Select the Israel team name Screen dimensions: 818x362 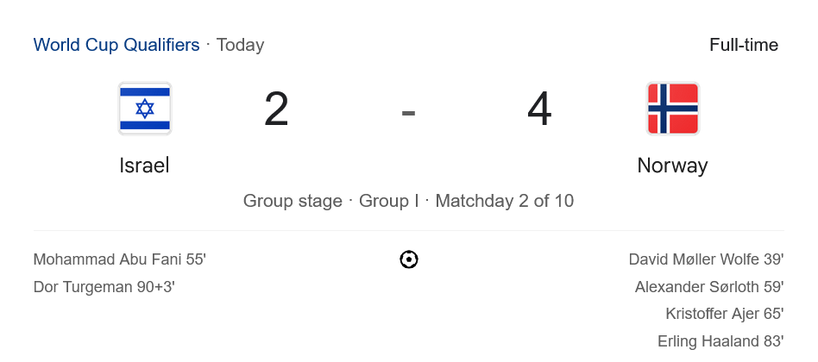[x=144, y=165]
